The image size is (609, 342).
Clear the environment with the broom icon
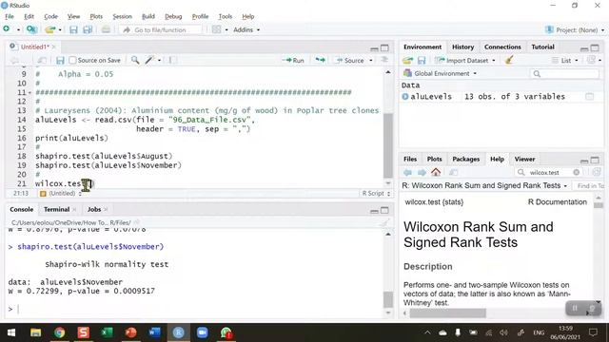(x=510, y=60)
